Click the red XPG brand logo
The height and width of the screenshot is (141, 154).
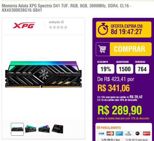(24, 25)
